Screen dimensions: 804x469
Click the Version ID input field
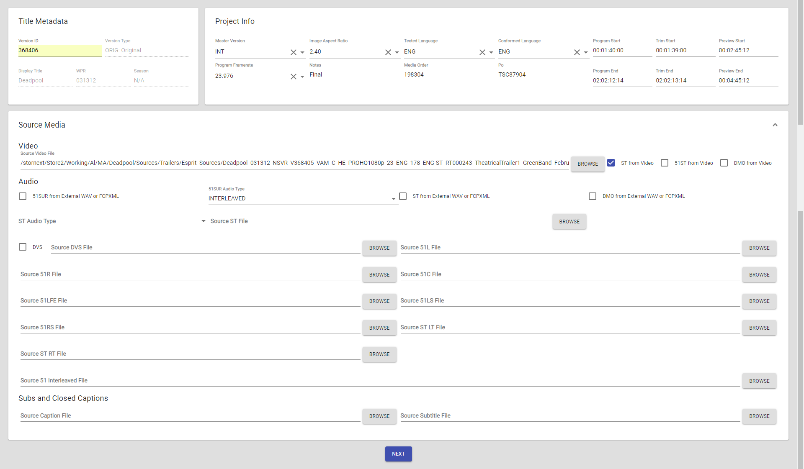[59, 51]
